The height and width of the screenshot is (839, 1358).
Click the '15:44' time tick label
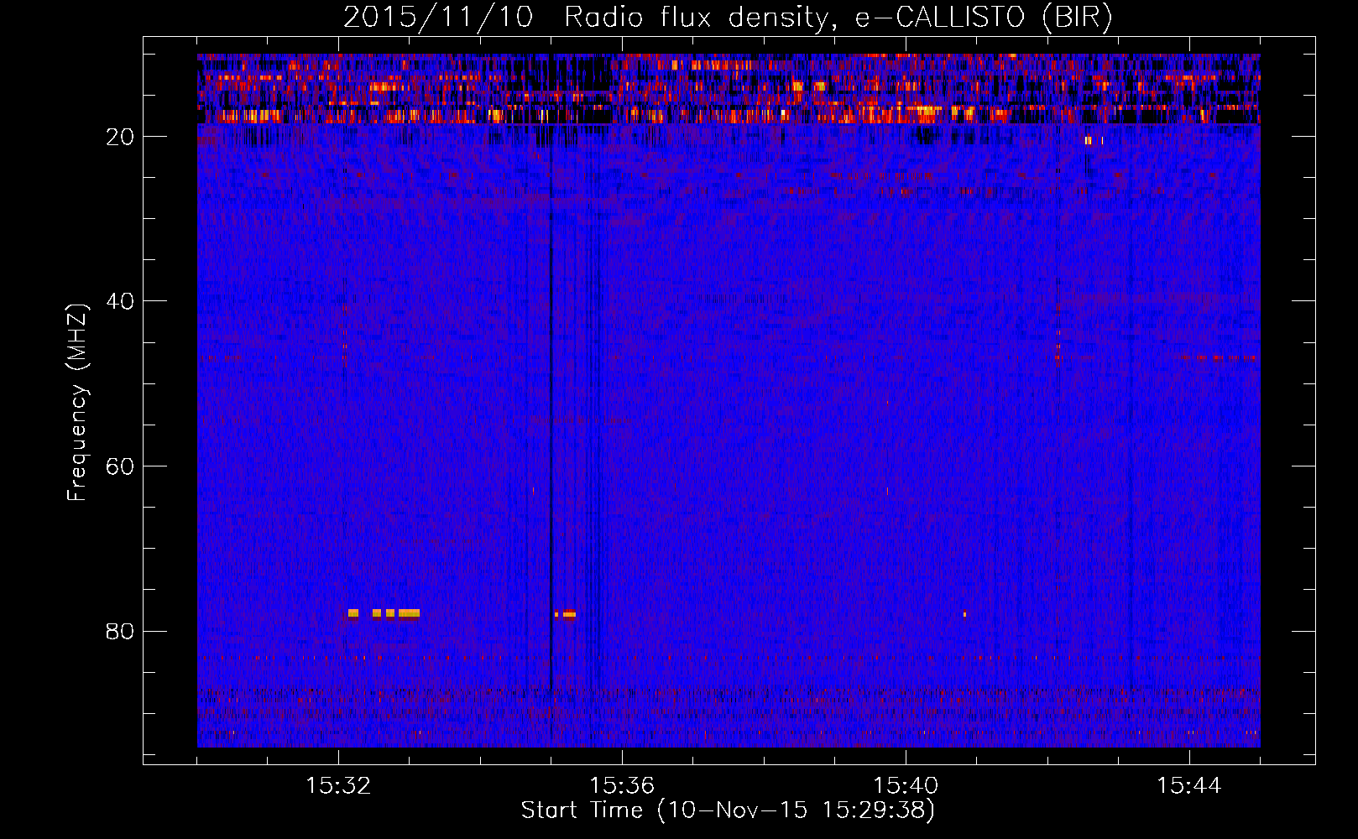pos(1189,786)
